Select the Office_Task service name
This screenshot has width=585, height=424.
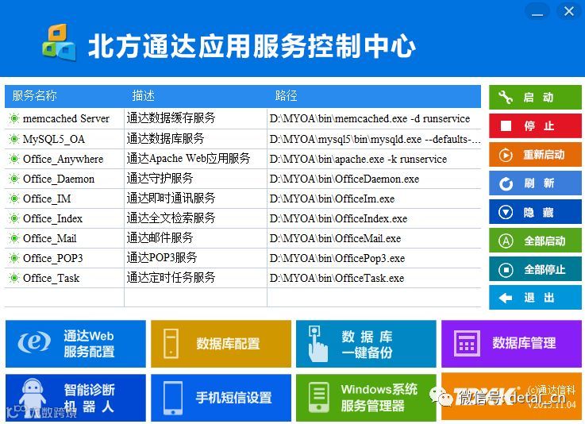click(x=51, y=278)
